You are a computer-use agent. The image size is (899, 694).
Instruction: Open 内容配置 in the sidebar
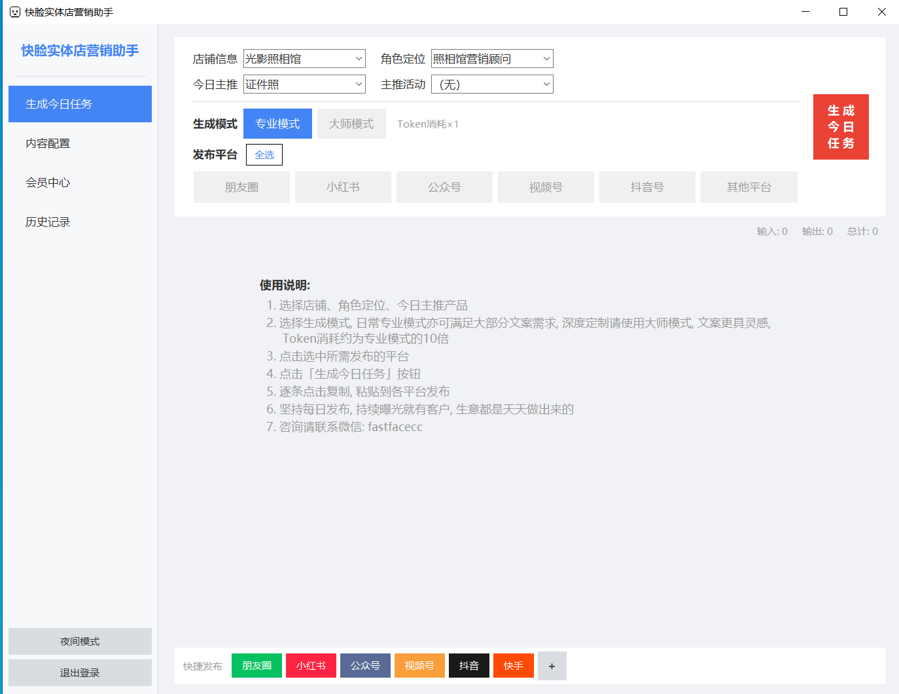[80, 143]
